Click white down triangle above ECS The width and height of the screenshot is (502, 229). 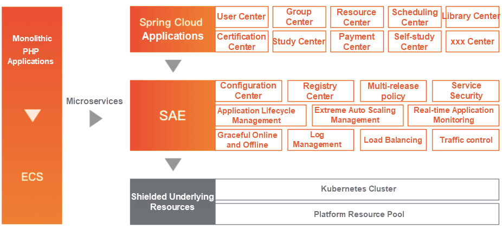[x=33, y=115]
